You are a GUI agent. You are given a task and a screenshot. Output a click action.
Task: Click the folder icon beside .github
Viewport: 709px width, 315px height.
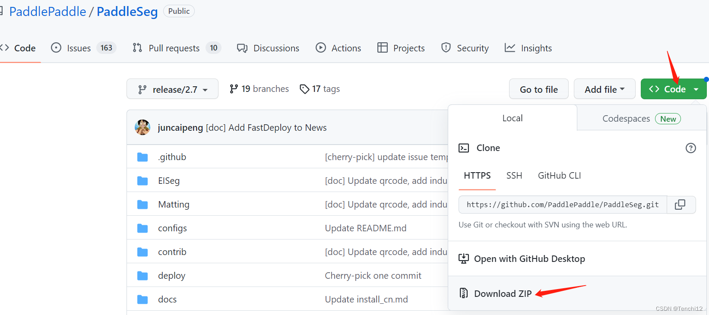142,157
